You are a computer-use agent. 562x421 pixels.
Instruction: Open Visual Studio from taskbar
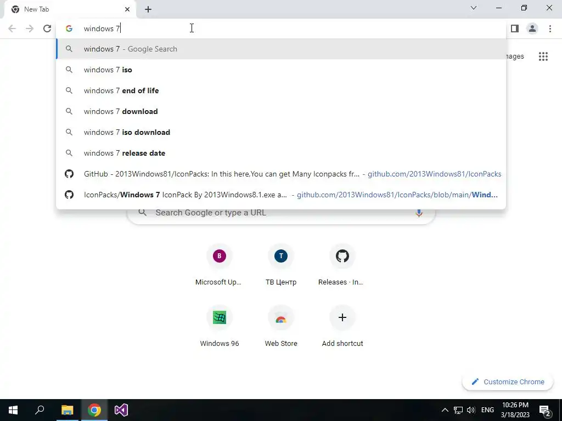(121, 410)
